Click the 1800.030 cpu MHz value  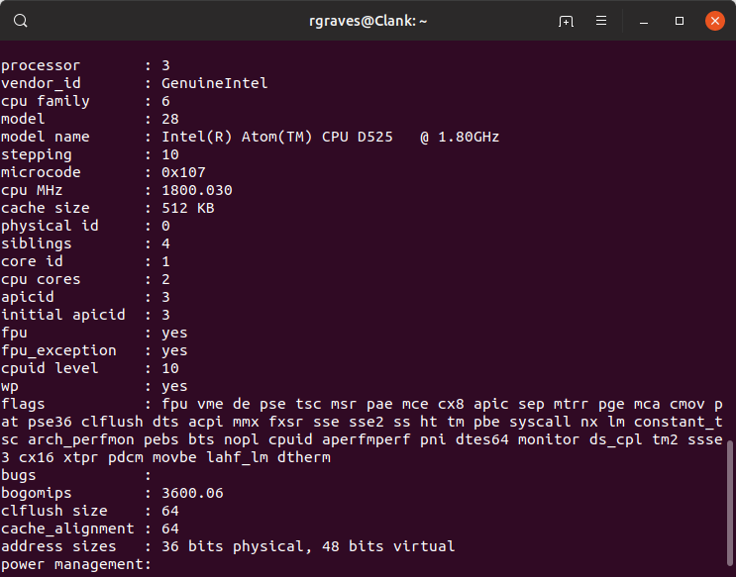(197, 190)
